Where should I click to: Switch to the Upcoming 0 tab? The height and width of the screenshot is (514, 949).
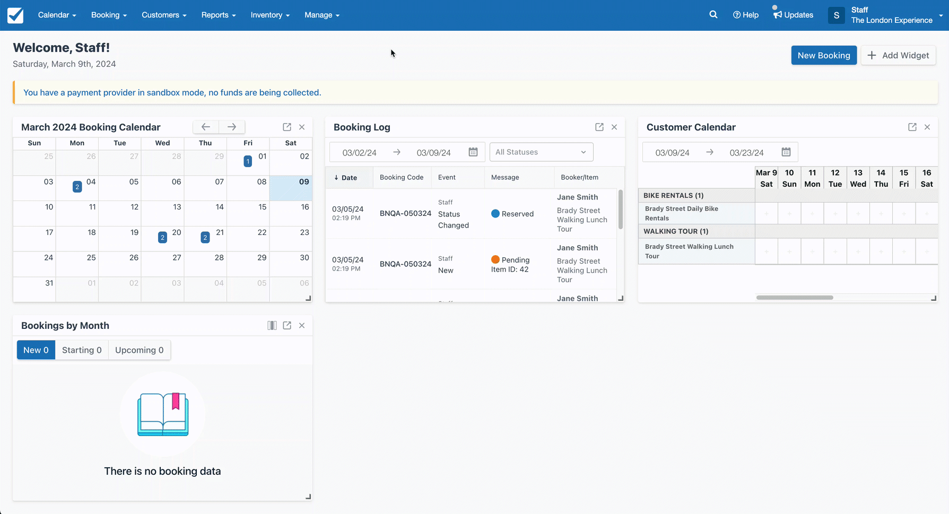click(x=140, y=350)
